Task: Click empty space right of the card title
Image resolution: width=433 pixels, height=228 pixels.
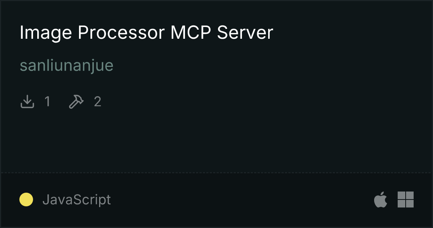Action: click(351, 33)
